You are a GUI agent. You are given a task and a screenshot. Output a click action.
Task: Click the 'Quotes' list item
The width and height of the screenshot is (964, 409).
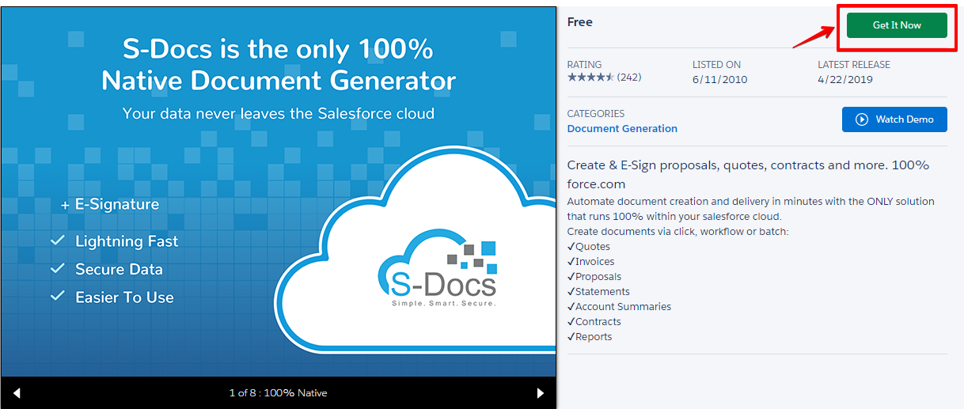pyautogui.click(x=589, y=247)
